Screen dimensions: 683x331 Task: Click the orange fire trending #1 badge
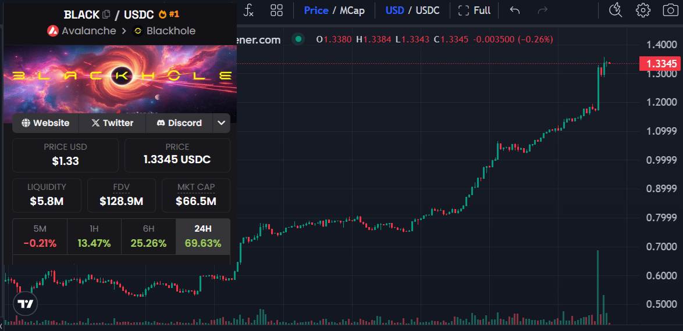coord(169,14)
